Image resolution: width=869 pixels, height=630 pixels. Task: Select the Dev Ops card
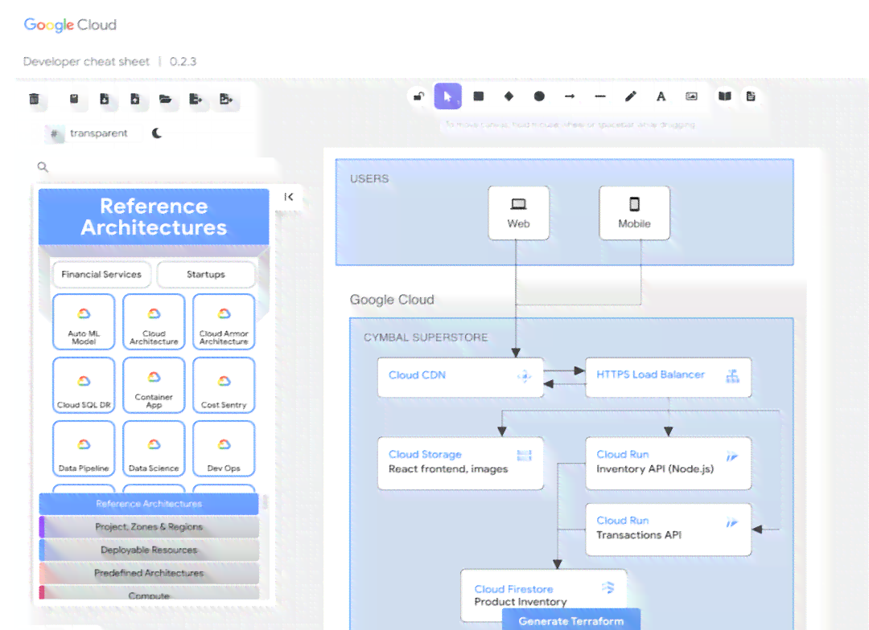point(224,448)
